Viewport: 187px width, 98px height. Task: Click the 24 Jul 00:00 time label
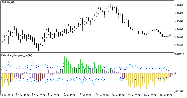[150, 95]
